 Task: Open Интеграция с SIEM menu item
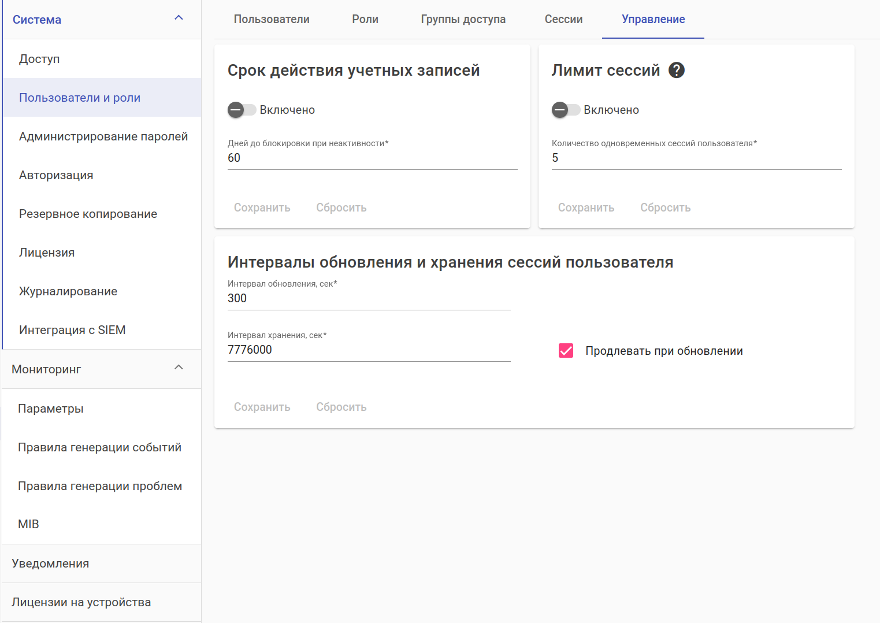click(72, 330)
